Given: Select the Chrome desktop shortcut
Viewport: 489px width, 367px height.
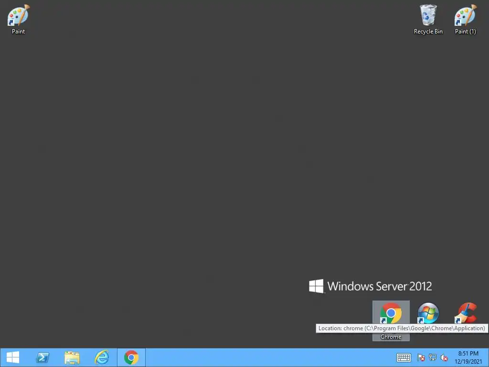Looking at the screenshot, I should click(391, 321).
